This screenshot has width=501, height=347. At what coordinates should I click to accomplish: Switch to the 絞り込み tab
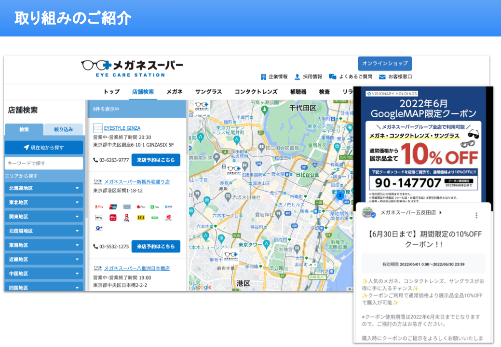pyautogui.click(x=64, y=129)
